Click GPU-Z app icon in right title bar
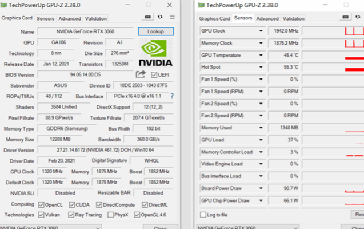The height and width of the screenshot is (229, 364). (x=201, y=5)
